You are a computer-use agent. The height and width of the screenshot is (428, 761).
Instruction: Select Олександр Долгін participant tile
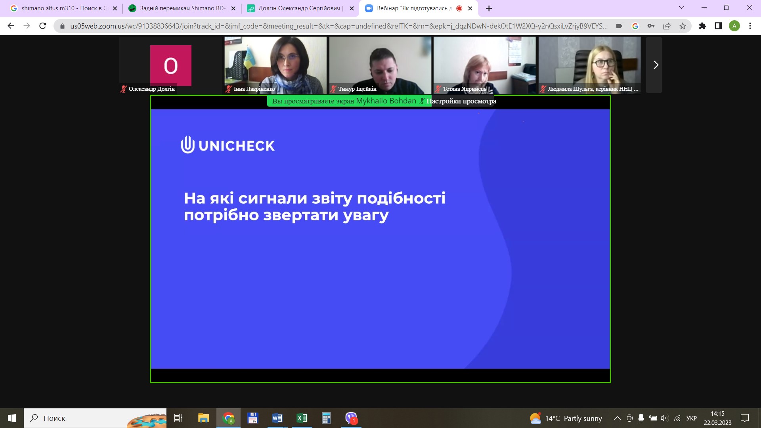click(171, 65)
